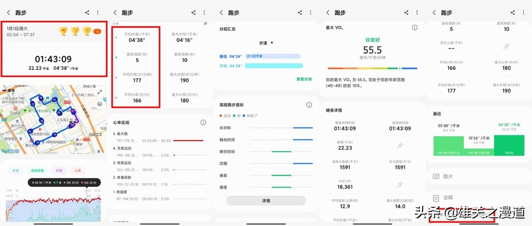Tap the 注释 row label
This screenshot has width=532, height=226.
448,198
